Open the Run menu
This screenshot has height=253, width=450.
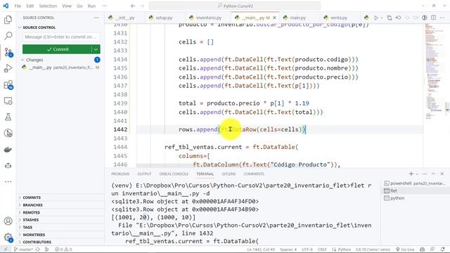[91, 6]
